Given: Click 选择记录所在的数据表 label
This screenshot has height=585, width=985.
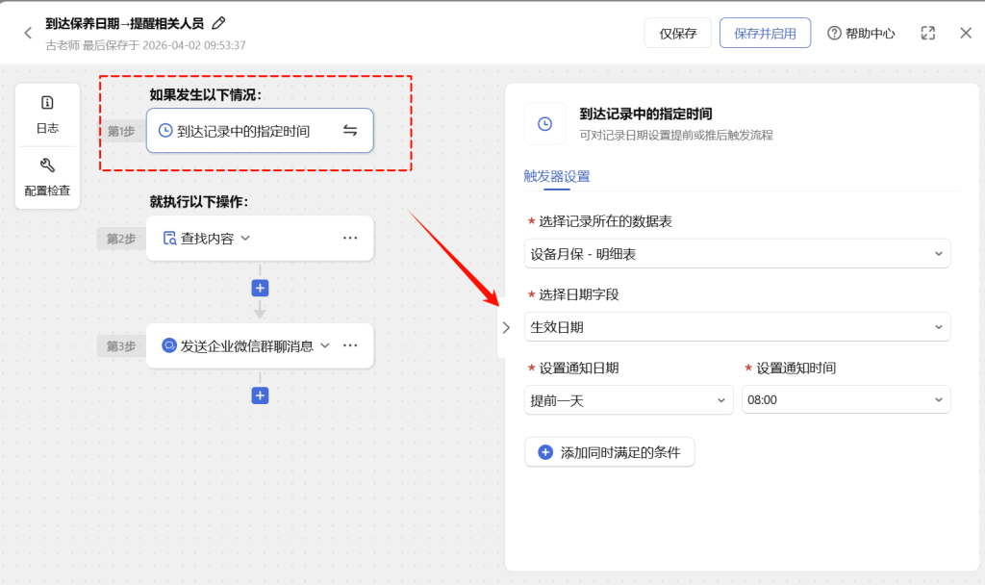Looking at the screenshot, I should [x=606, y=221].
